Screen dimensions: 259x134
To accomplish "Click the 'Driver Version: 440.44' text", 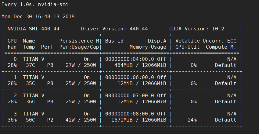I will tap(114, 29).
